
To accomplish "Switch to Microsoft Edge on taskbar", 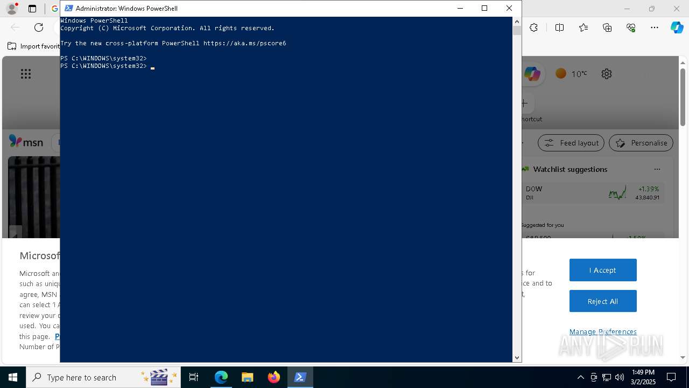I will 221,377.
